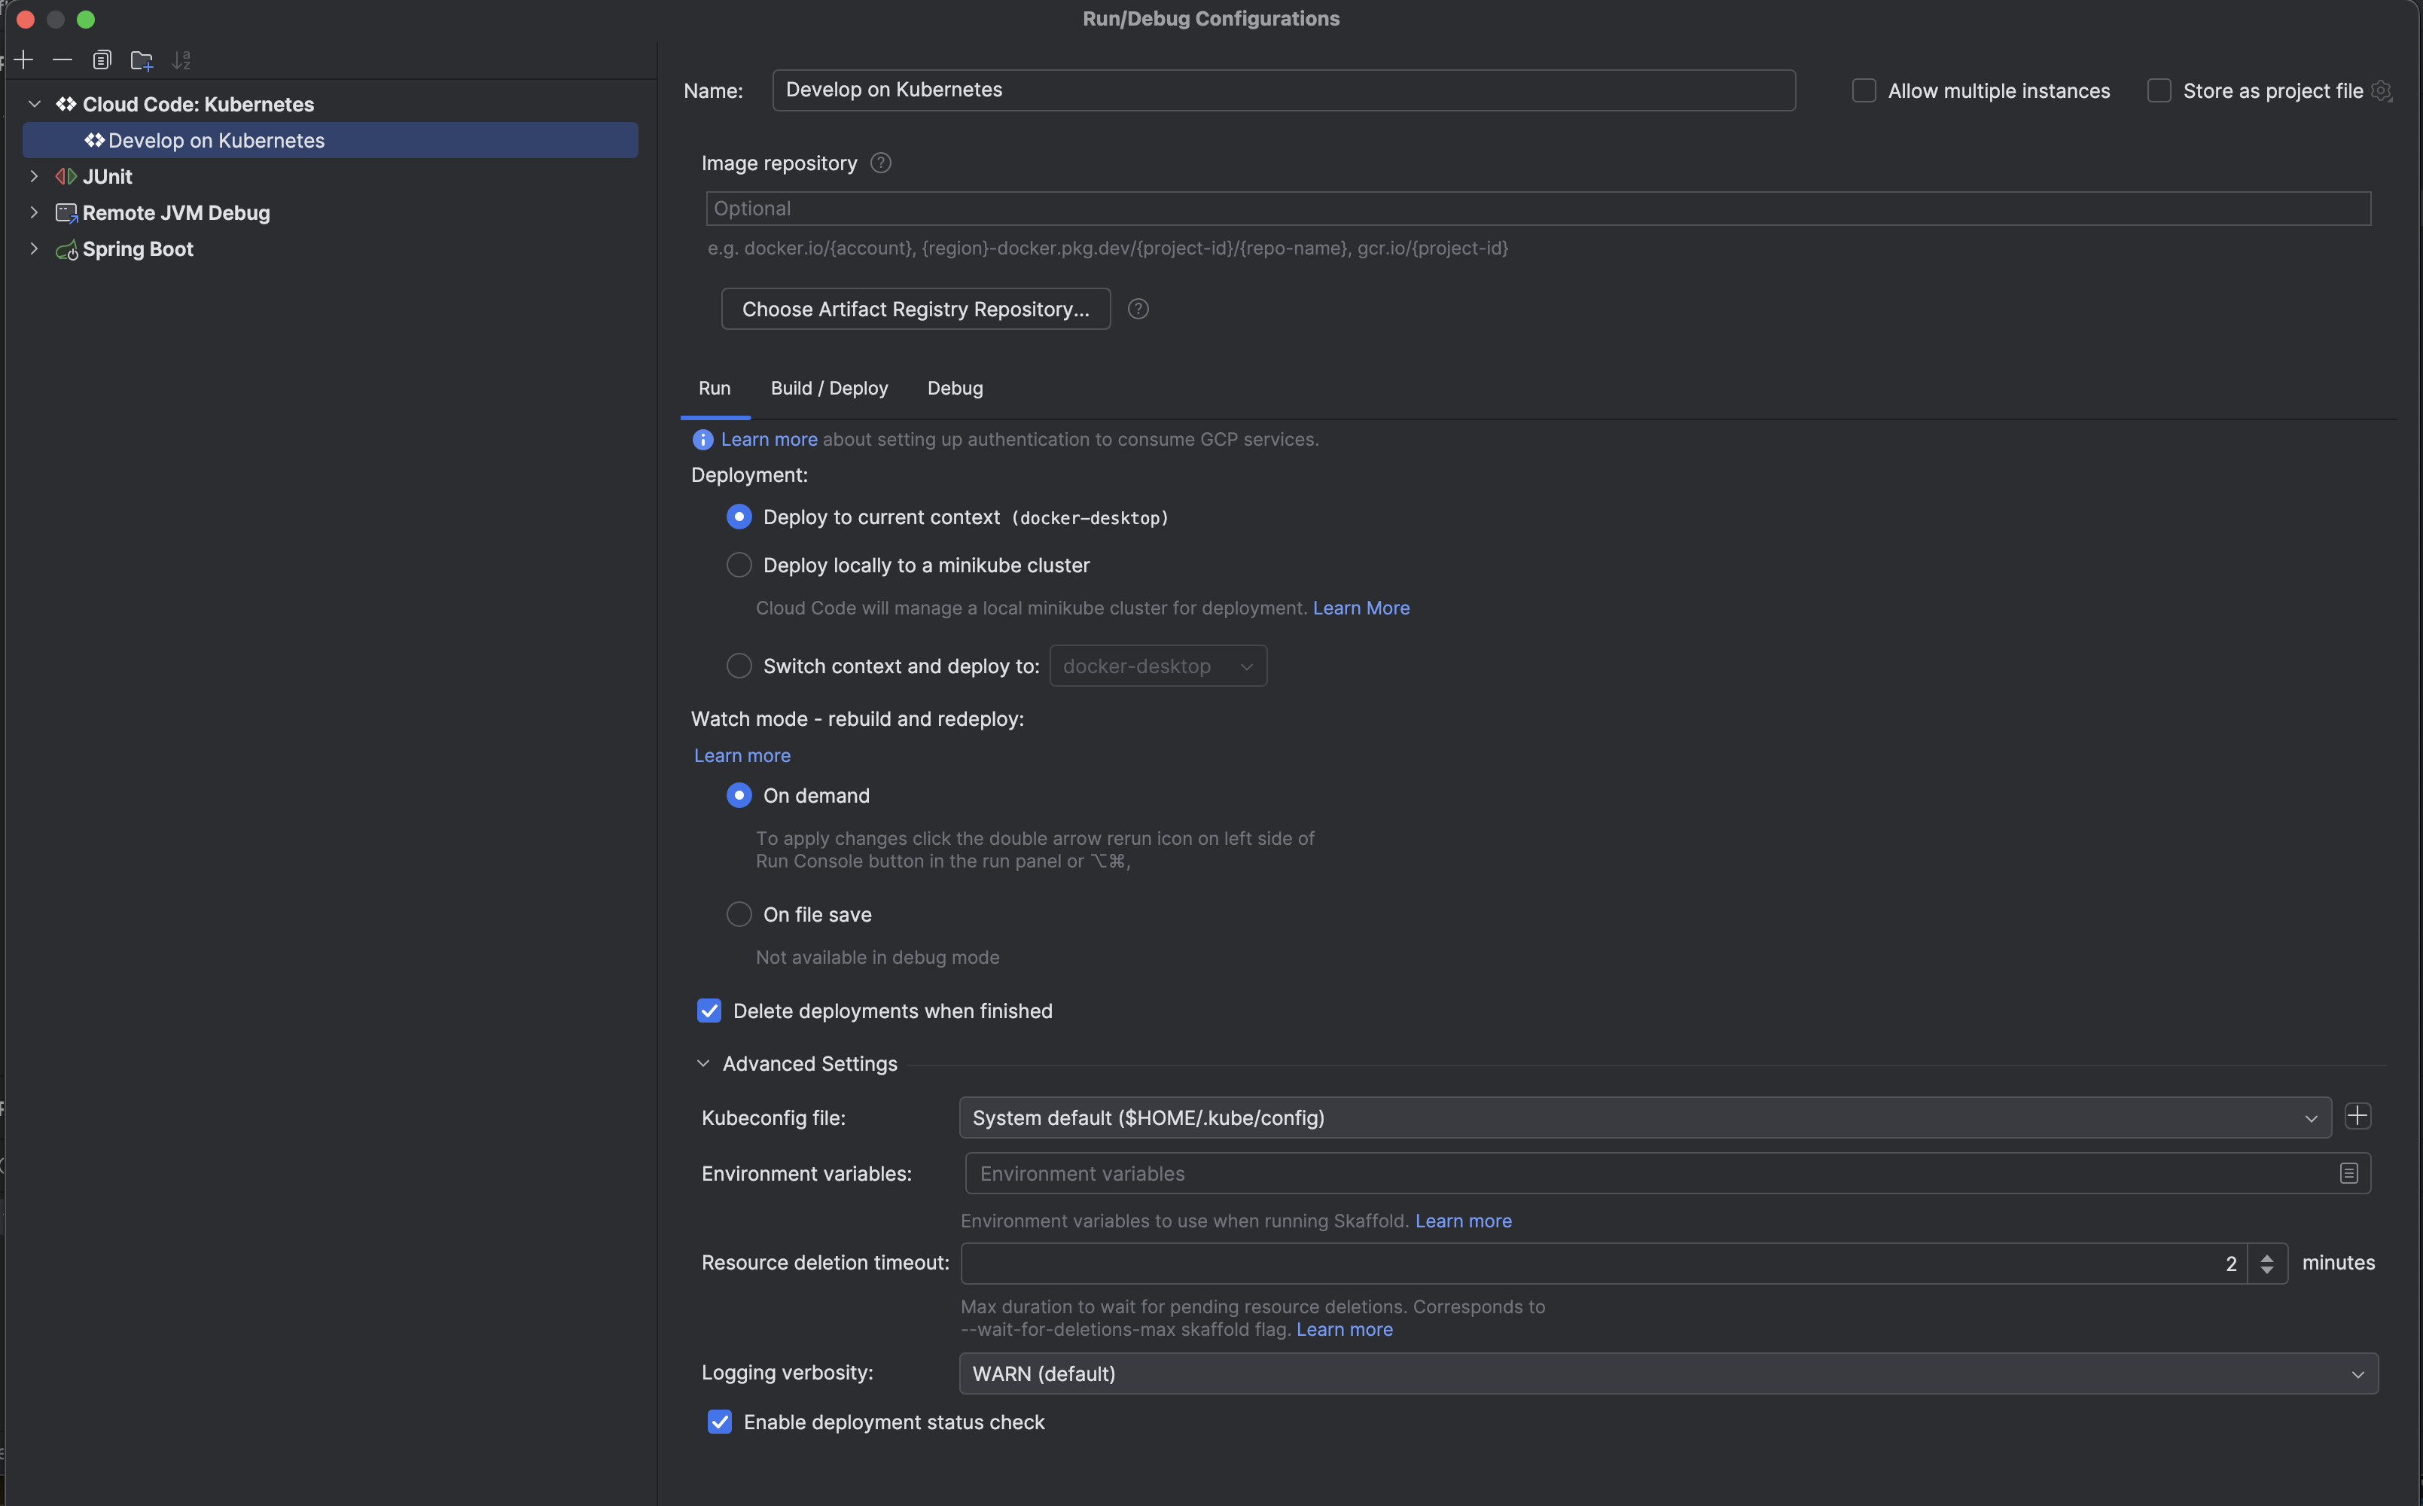
Task: Select On file save watch mode
Action: click(739, 913)
